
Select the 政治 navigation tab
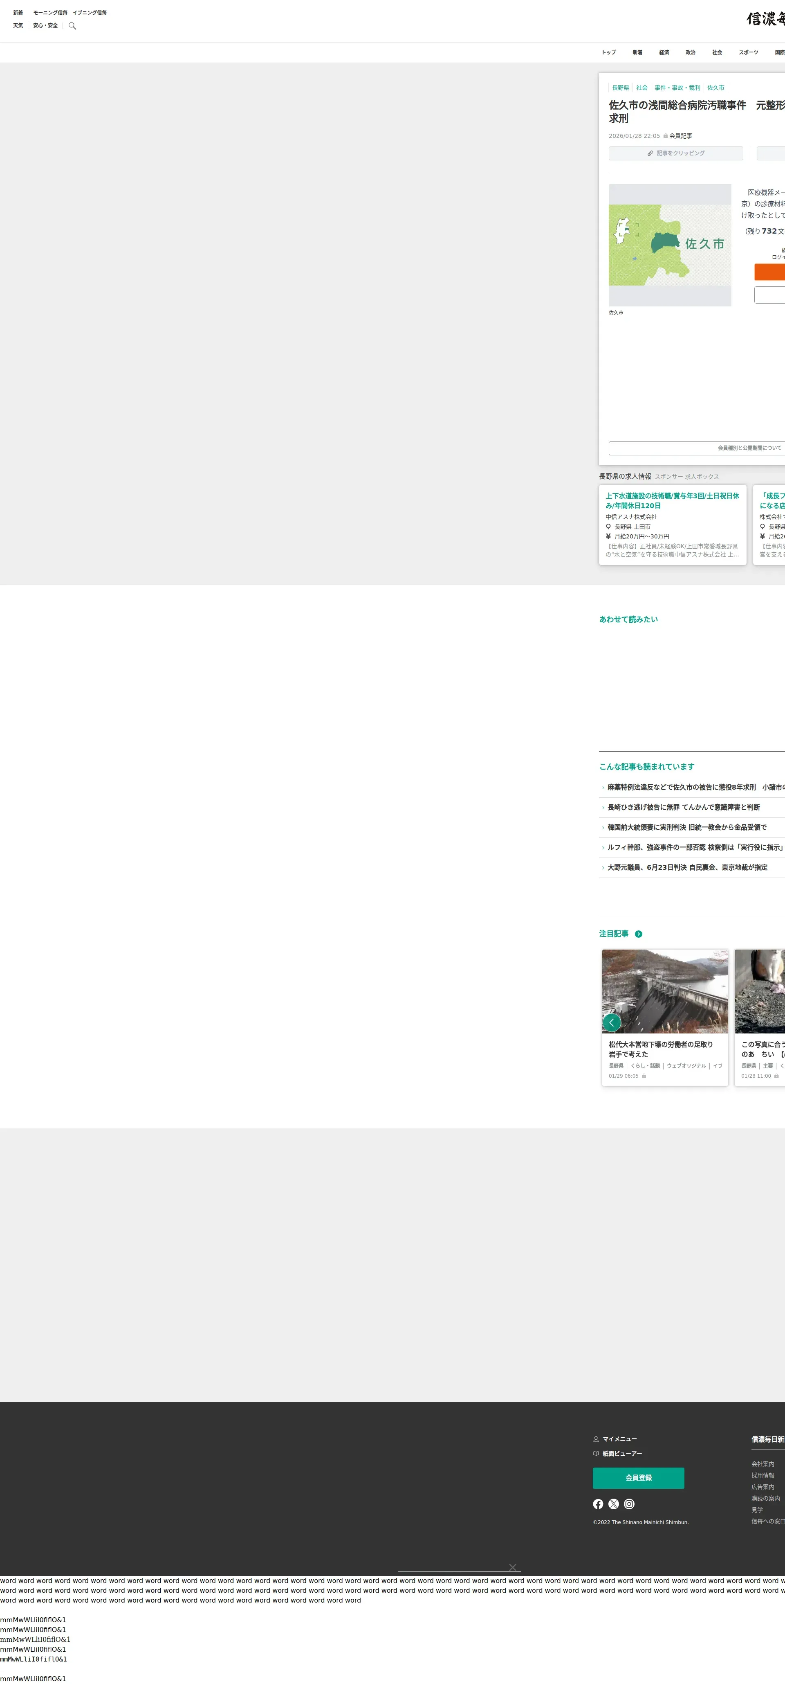(x=690, y=52)
